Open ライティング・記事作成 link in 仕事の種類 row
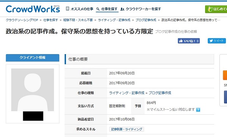Image resolution: width=227 pixels, height=137 pixels. coord(127,93)
